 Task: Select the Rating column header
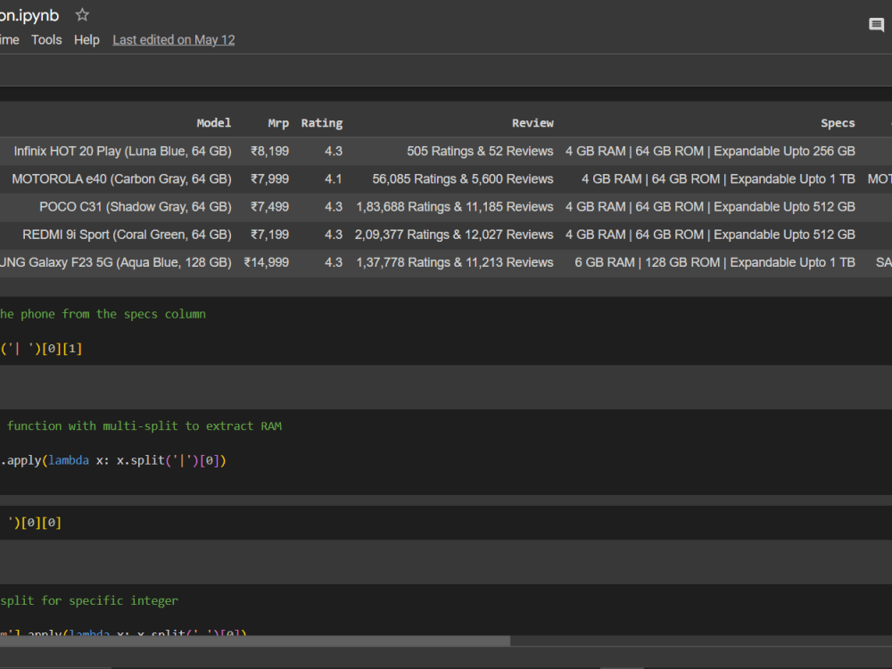pos(321,122)
